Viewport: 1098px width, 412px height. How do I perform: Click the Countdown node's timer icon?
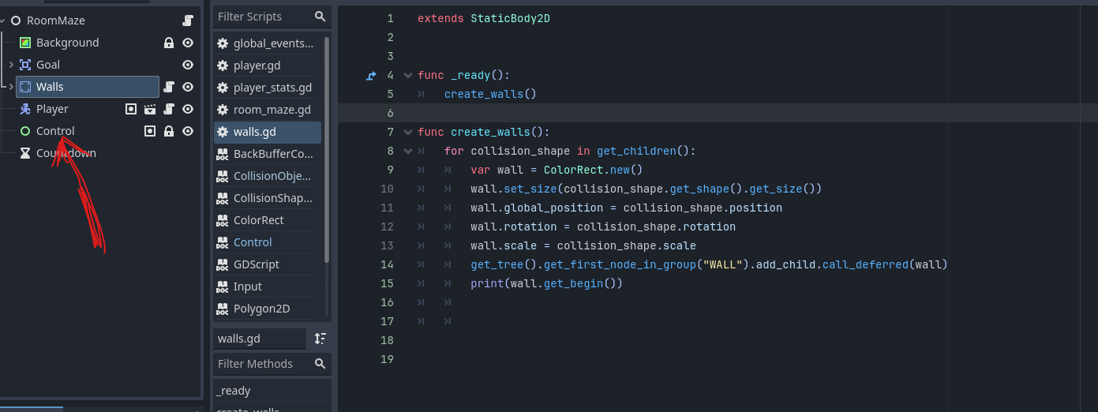point(25,153)
